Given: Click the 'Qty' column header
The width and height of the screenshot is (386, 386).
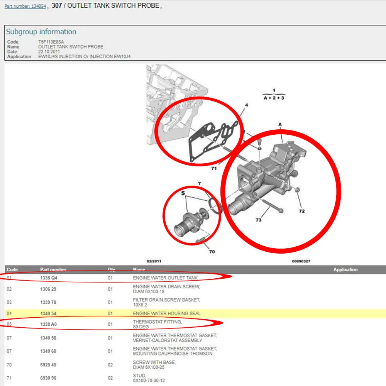Looking at the screenshot, I should 111,269.
